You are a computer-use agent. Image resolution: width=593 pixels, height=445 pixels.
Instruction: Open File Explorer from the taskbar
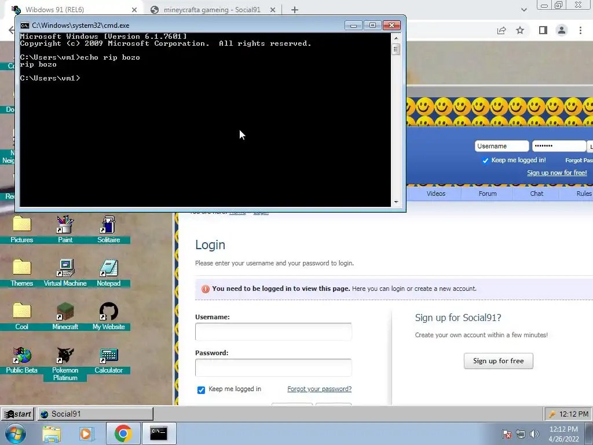coord(52,433)
